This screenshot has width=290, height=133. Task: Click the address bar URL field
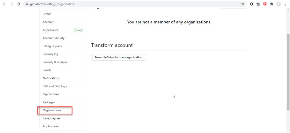coord(113,4)
